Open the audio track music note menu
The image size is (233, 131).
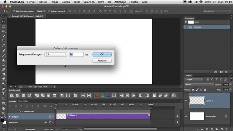tap(50, 122)
